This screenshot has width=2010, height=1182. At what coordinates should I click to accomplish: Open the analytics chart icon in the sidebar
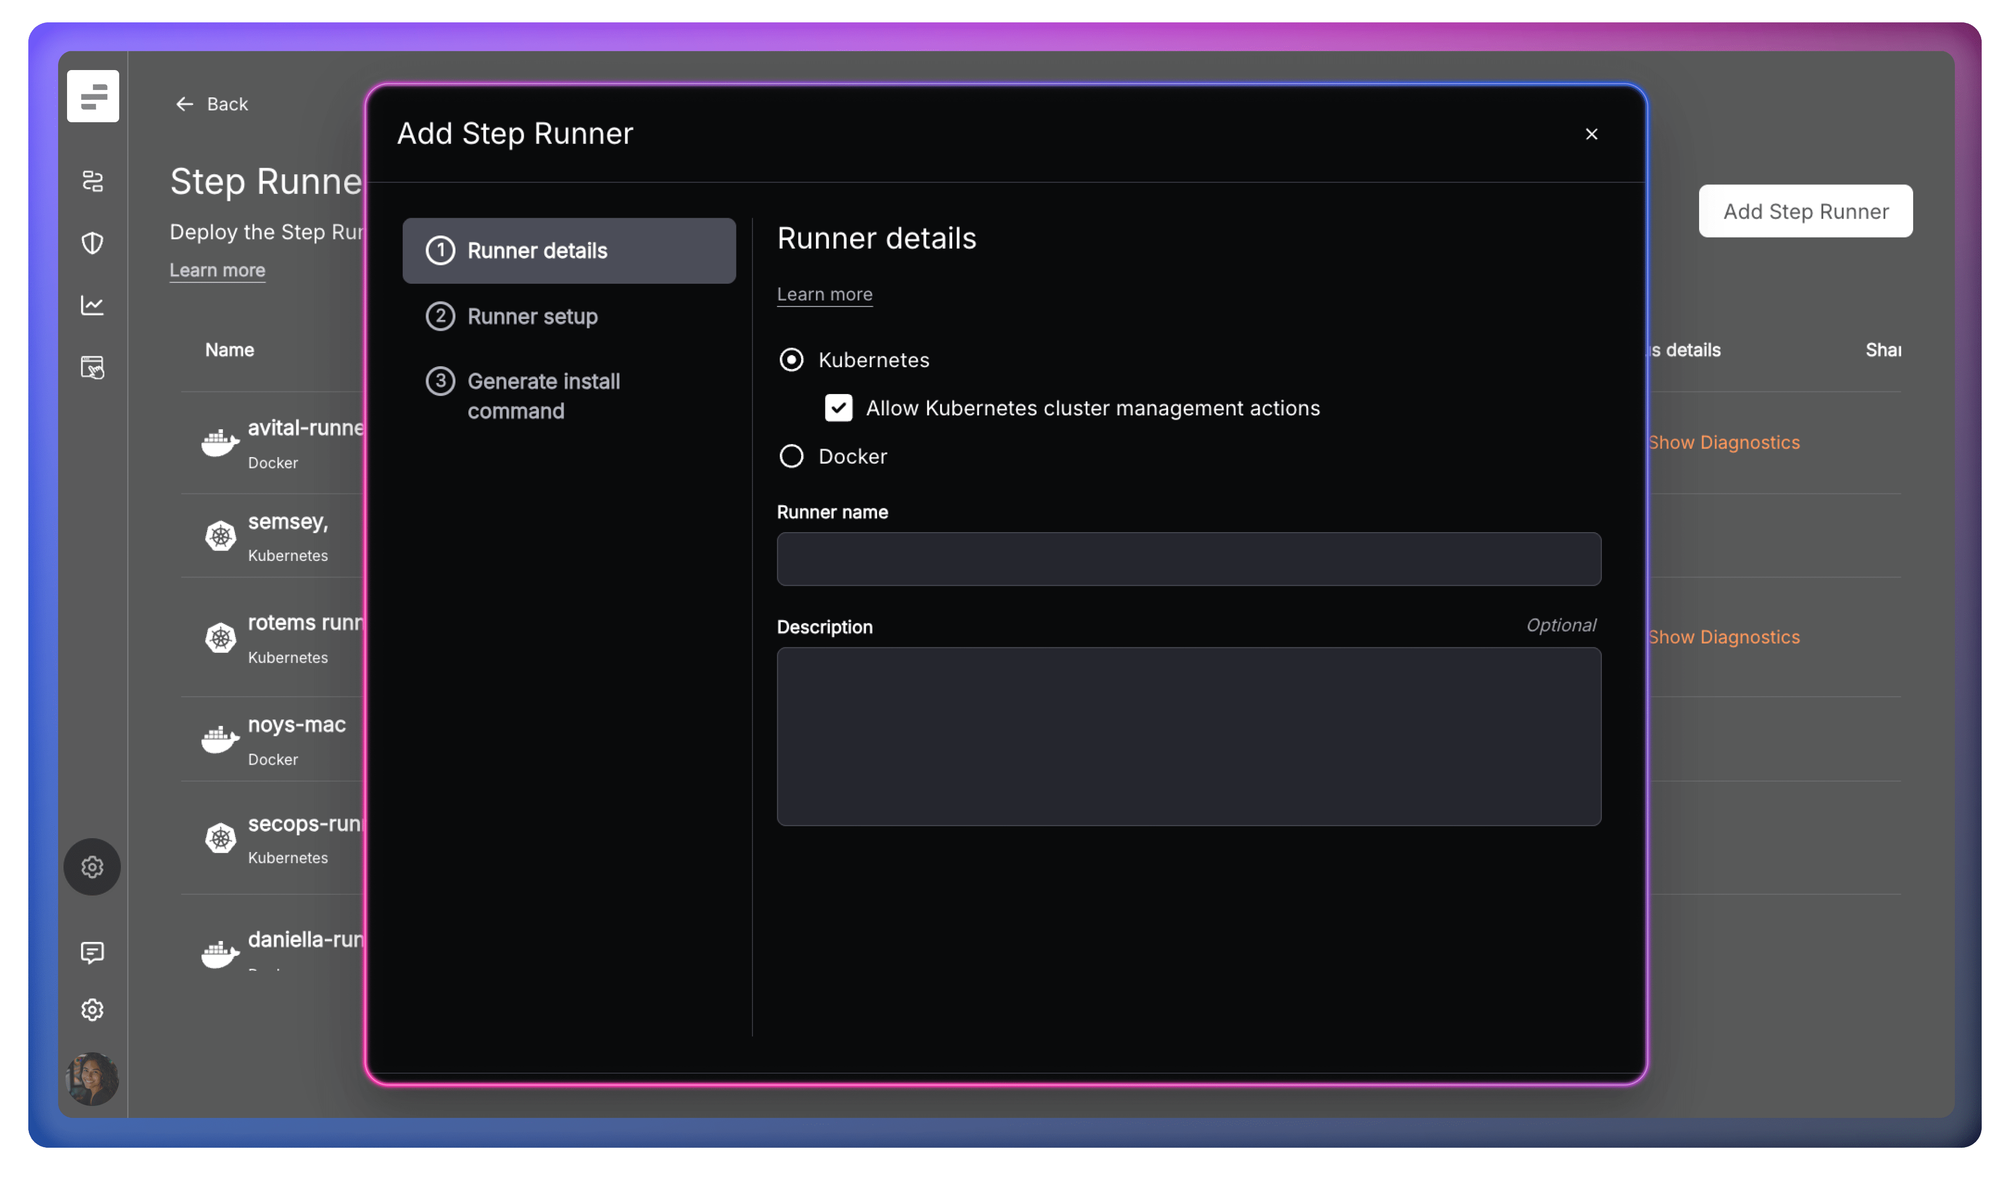pos(92,305)
